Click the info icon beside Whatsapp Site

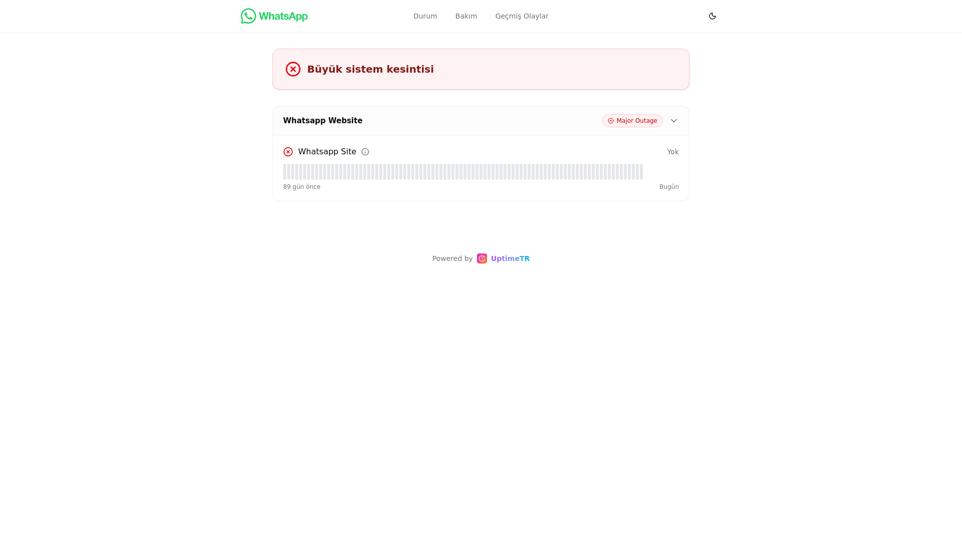tap(365, 152)
